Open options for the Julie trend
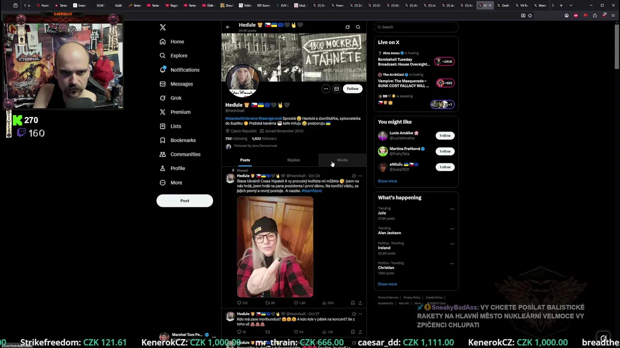 (452, 209)
